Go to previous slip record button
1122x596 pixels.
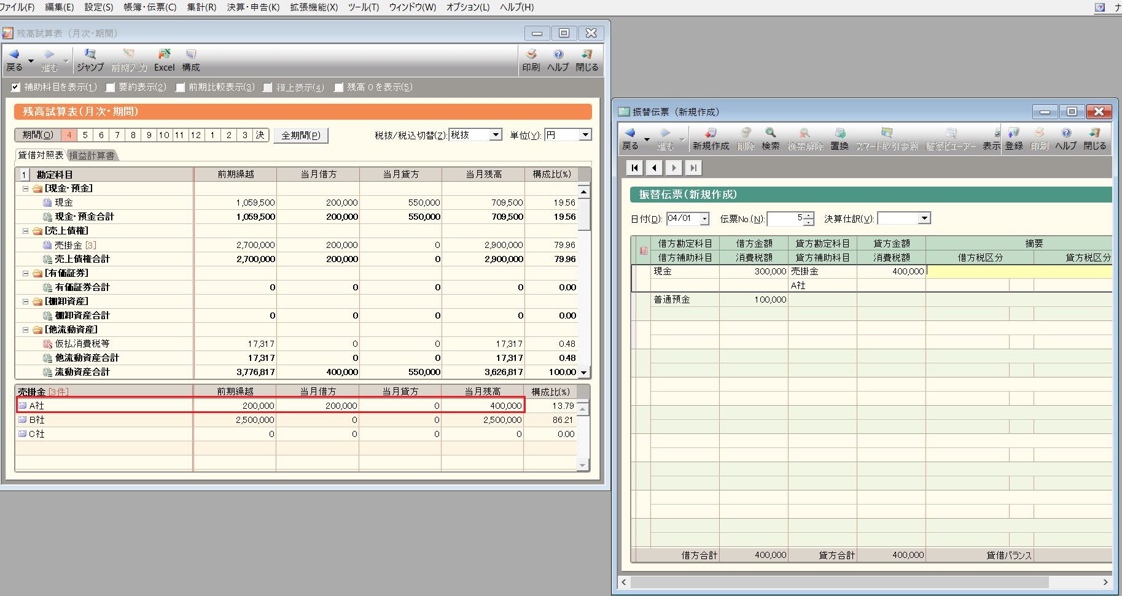tap(655, 168)
